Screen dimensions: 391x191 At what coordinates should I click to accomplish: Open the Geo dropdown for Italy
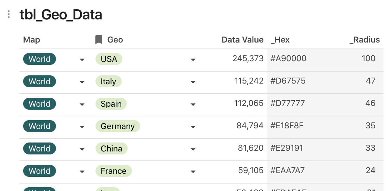193,82
